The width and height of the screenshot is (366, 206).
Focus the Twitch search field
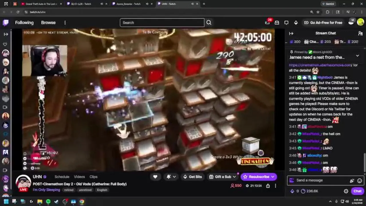pos(162,23)
